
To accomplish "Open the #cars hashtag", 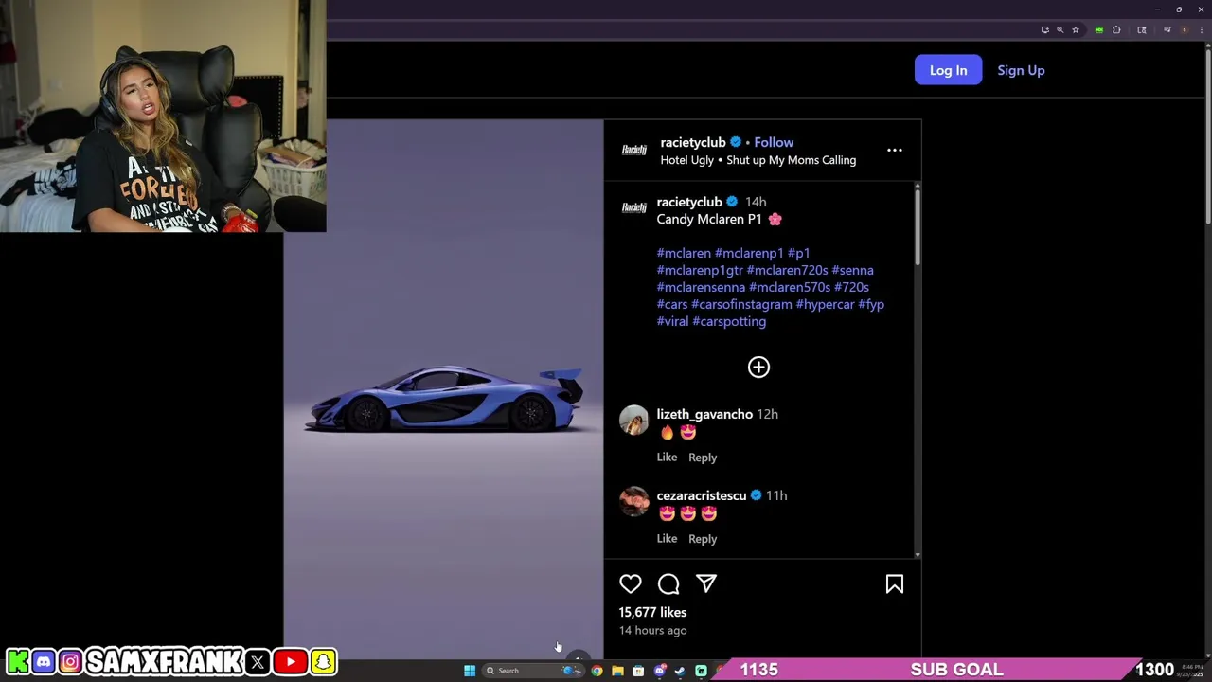I will point(672,304).
